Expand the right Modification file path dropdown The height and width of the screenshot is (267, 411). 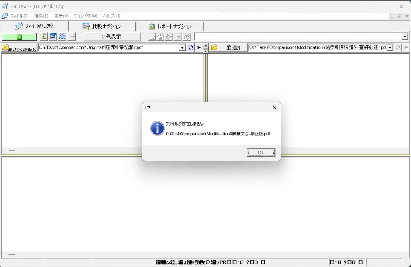click(x=390, y=47)
